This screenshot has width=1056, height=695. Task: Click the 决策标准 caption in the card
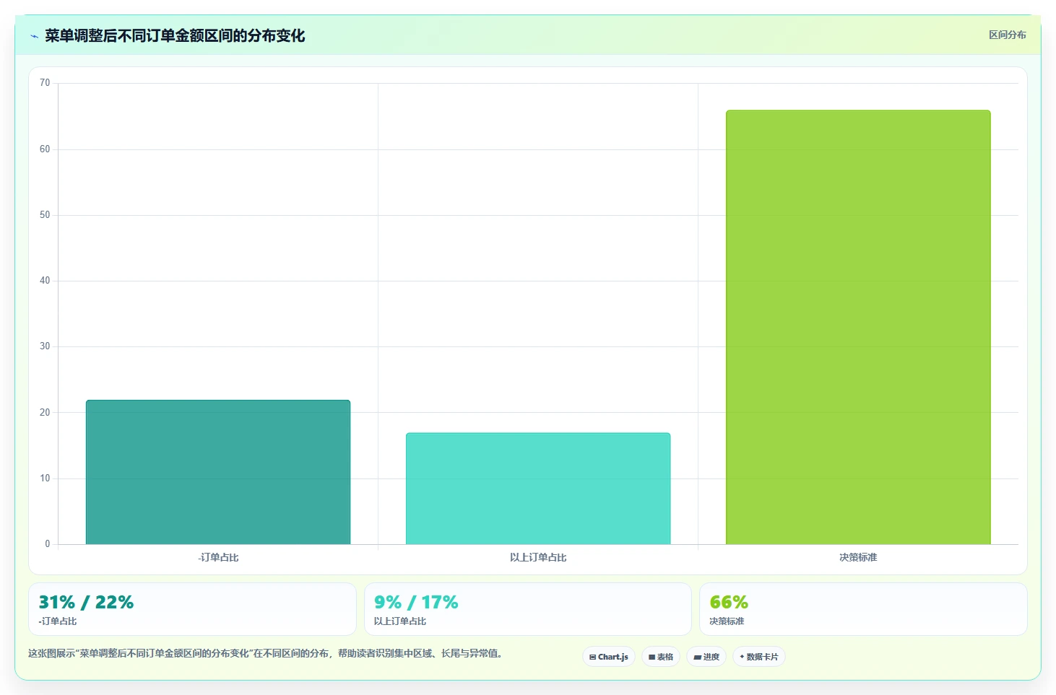click(x=727, y=621)
